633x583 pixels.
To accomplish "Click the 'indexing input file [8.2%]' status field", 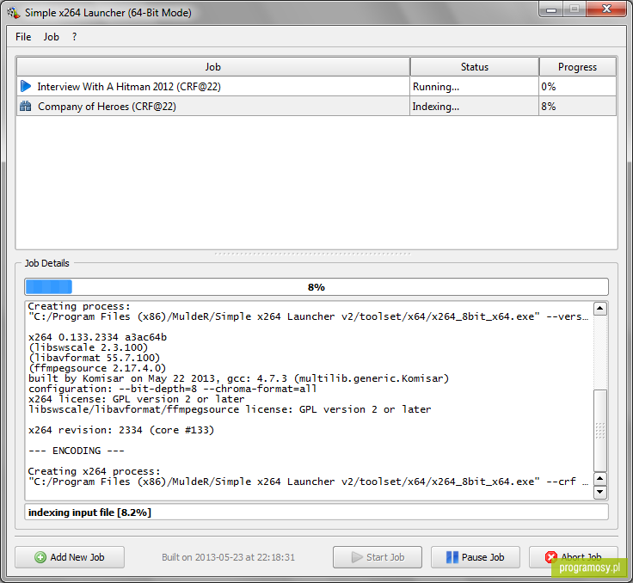I will 316,512.
